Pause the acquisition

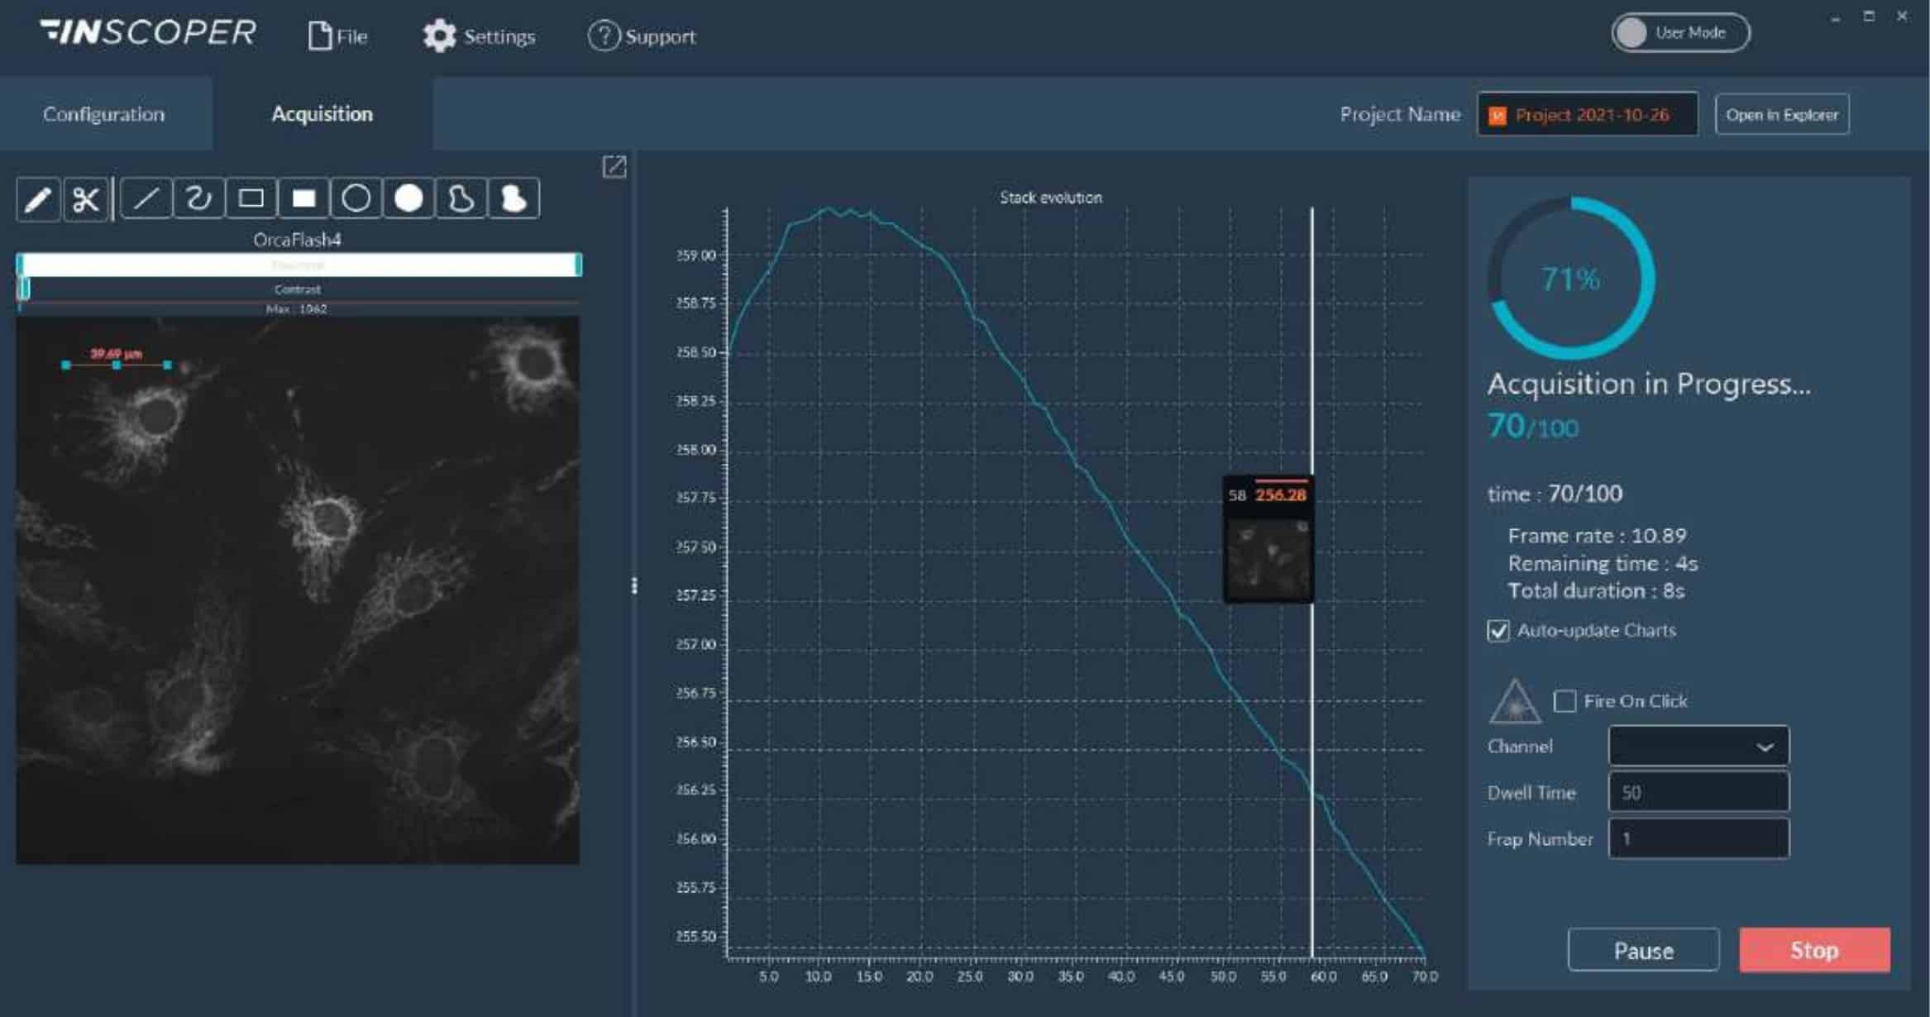coord(1643,950)
